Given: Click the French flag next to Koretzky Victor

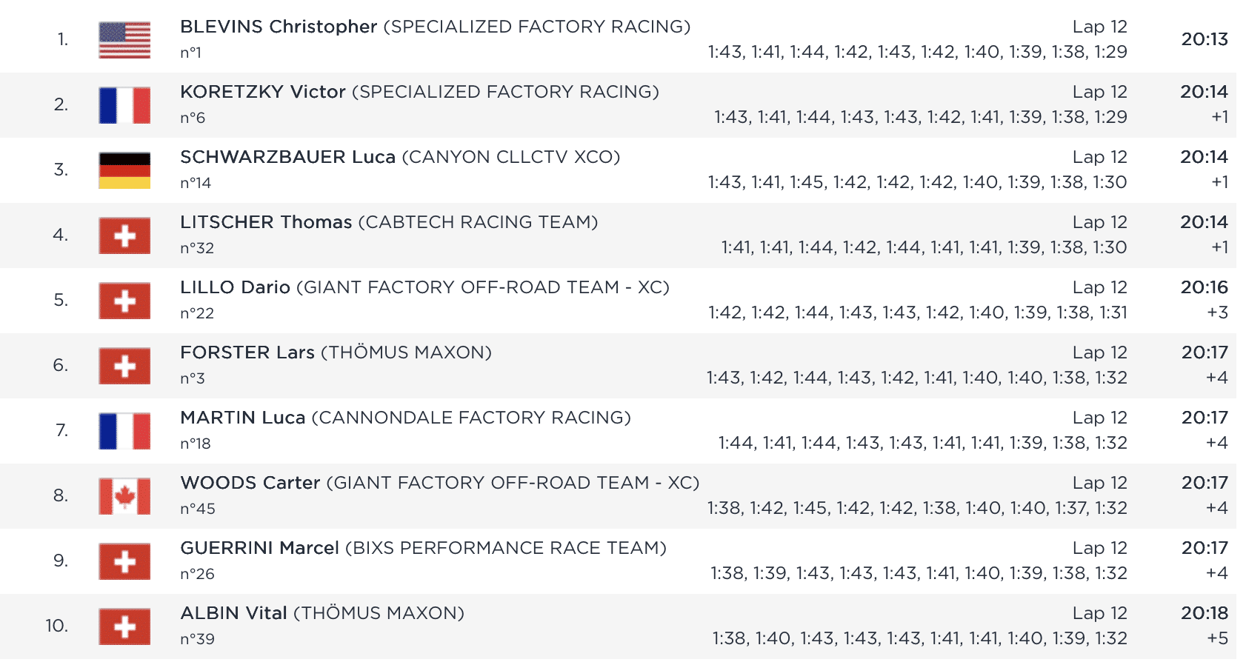Looking at the screenshot, I should click(124, 105).
